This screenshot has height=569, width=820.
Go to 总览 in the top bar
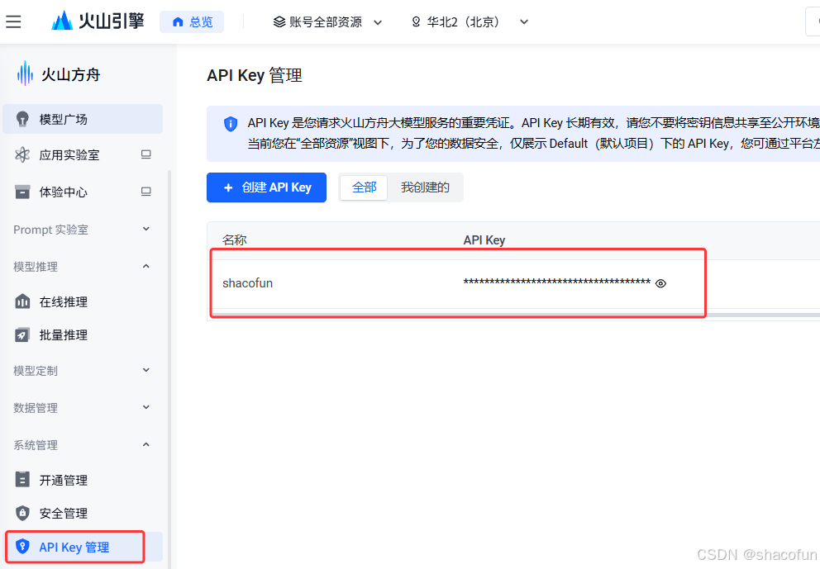pyautogui.click(x=192, y=21)
